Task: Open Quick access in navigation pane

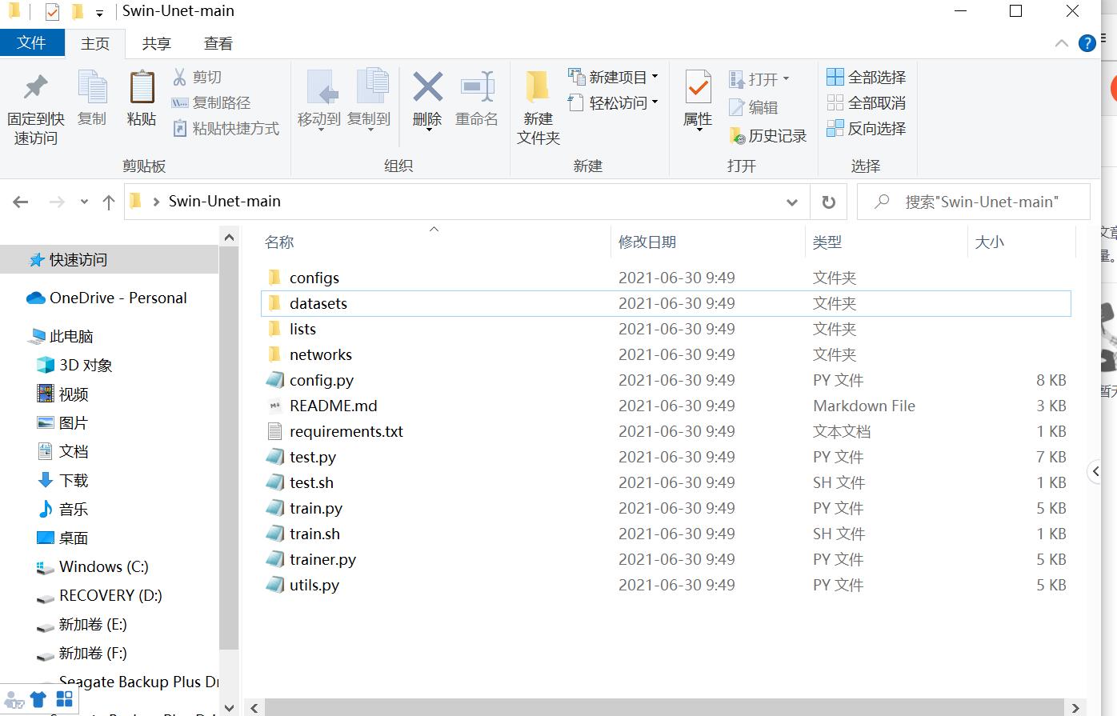Action: pos(109,259)
